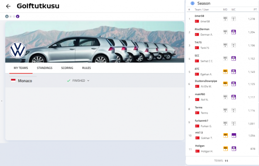The image size is (259, 166).
Task: Click the Golf cars banner image
Action: tap(95, 42)
